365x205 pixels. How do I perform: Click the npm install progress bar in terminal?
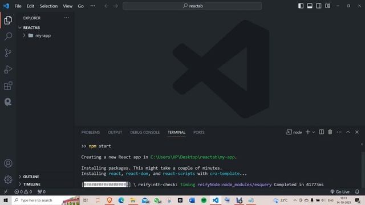(x=106, y=184)
